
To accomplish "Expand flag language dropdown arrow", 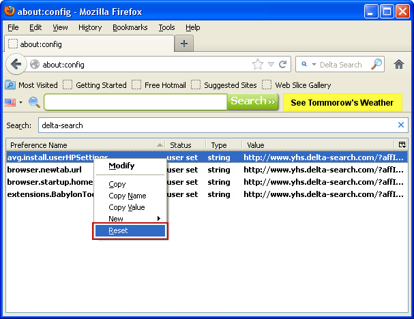I will pyautogui.click(x=21, y=102).
